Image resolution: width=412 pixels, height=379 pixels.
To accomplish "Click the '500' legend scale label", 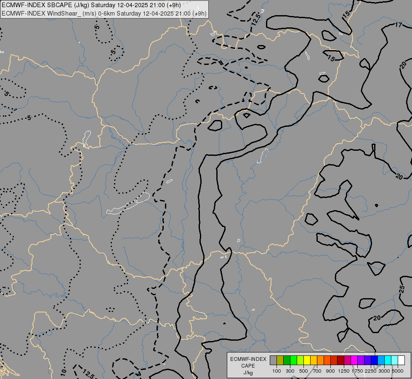I will click(x=303, y=371).
